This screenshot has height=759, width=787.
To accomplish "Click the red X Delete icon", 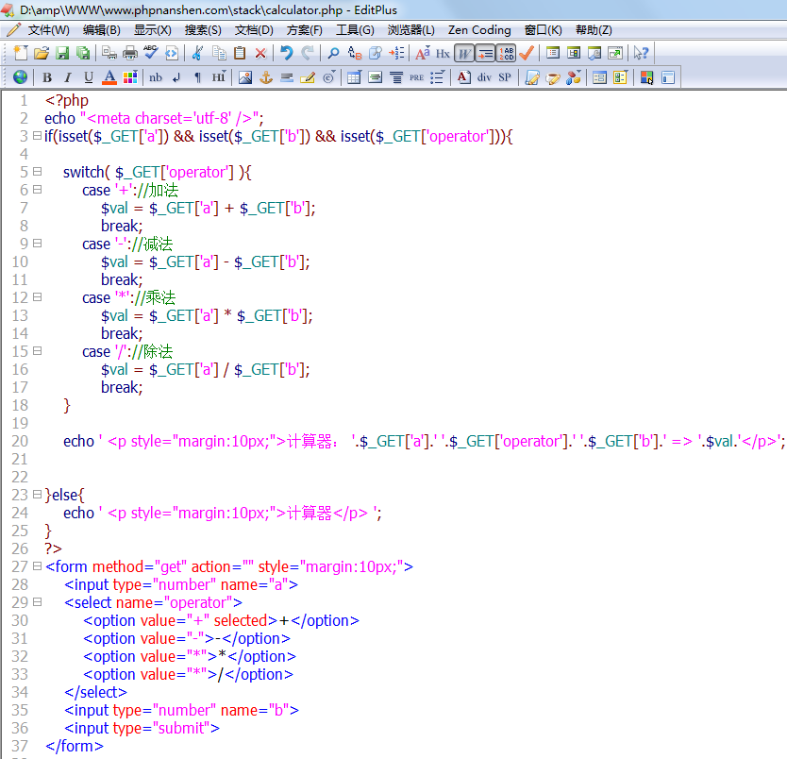I will 260,53.
